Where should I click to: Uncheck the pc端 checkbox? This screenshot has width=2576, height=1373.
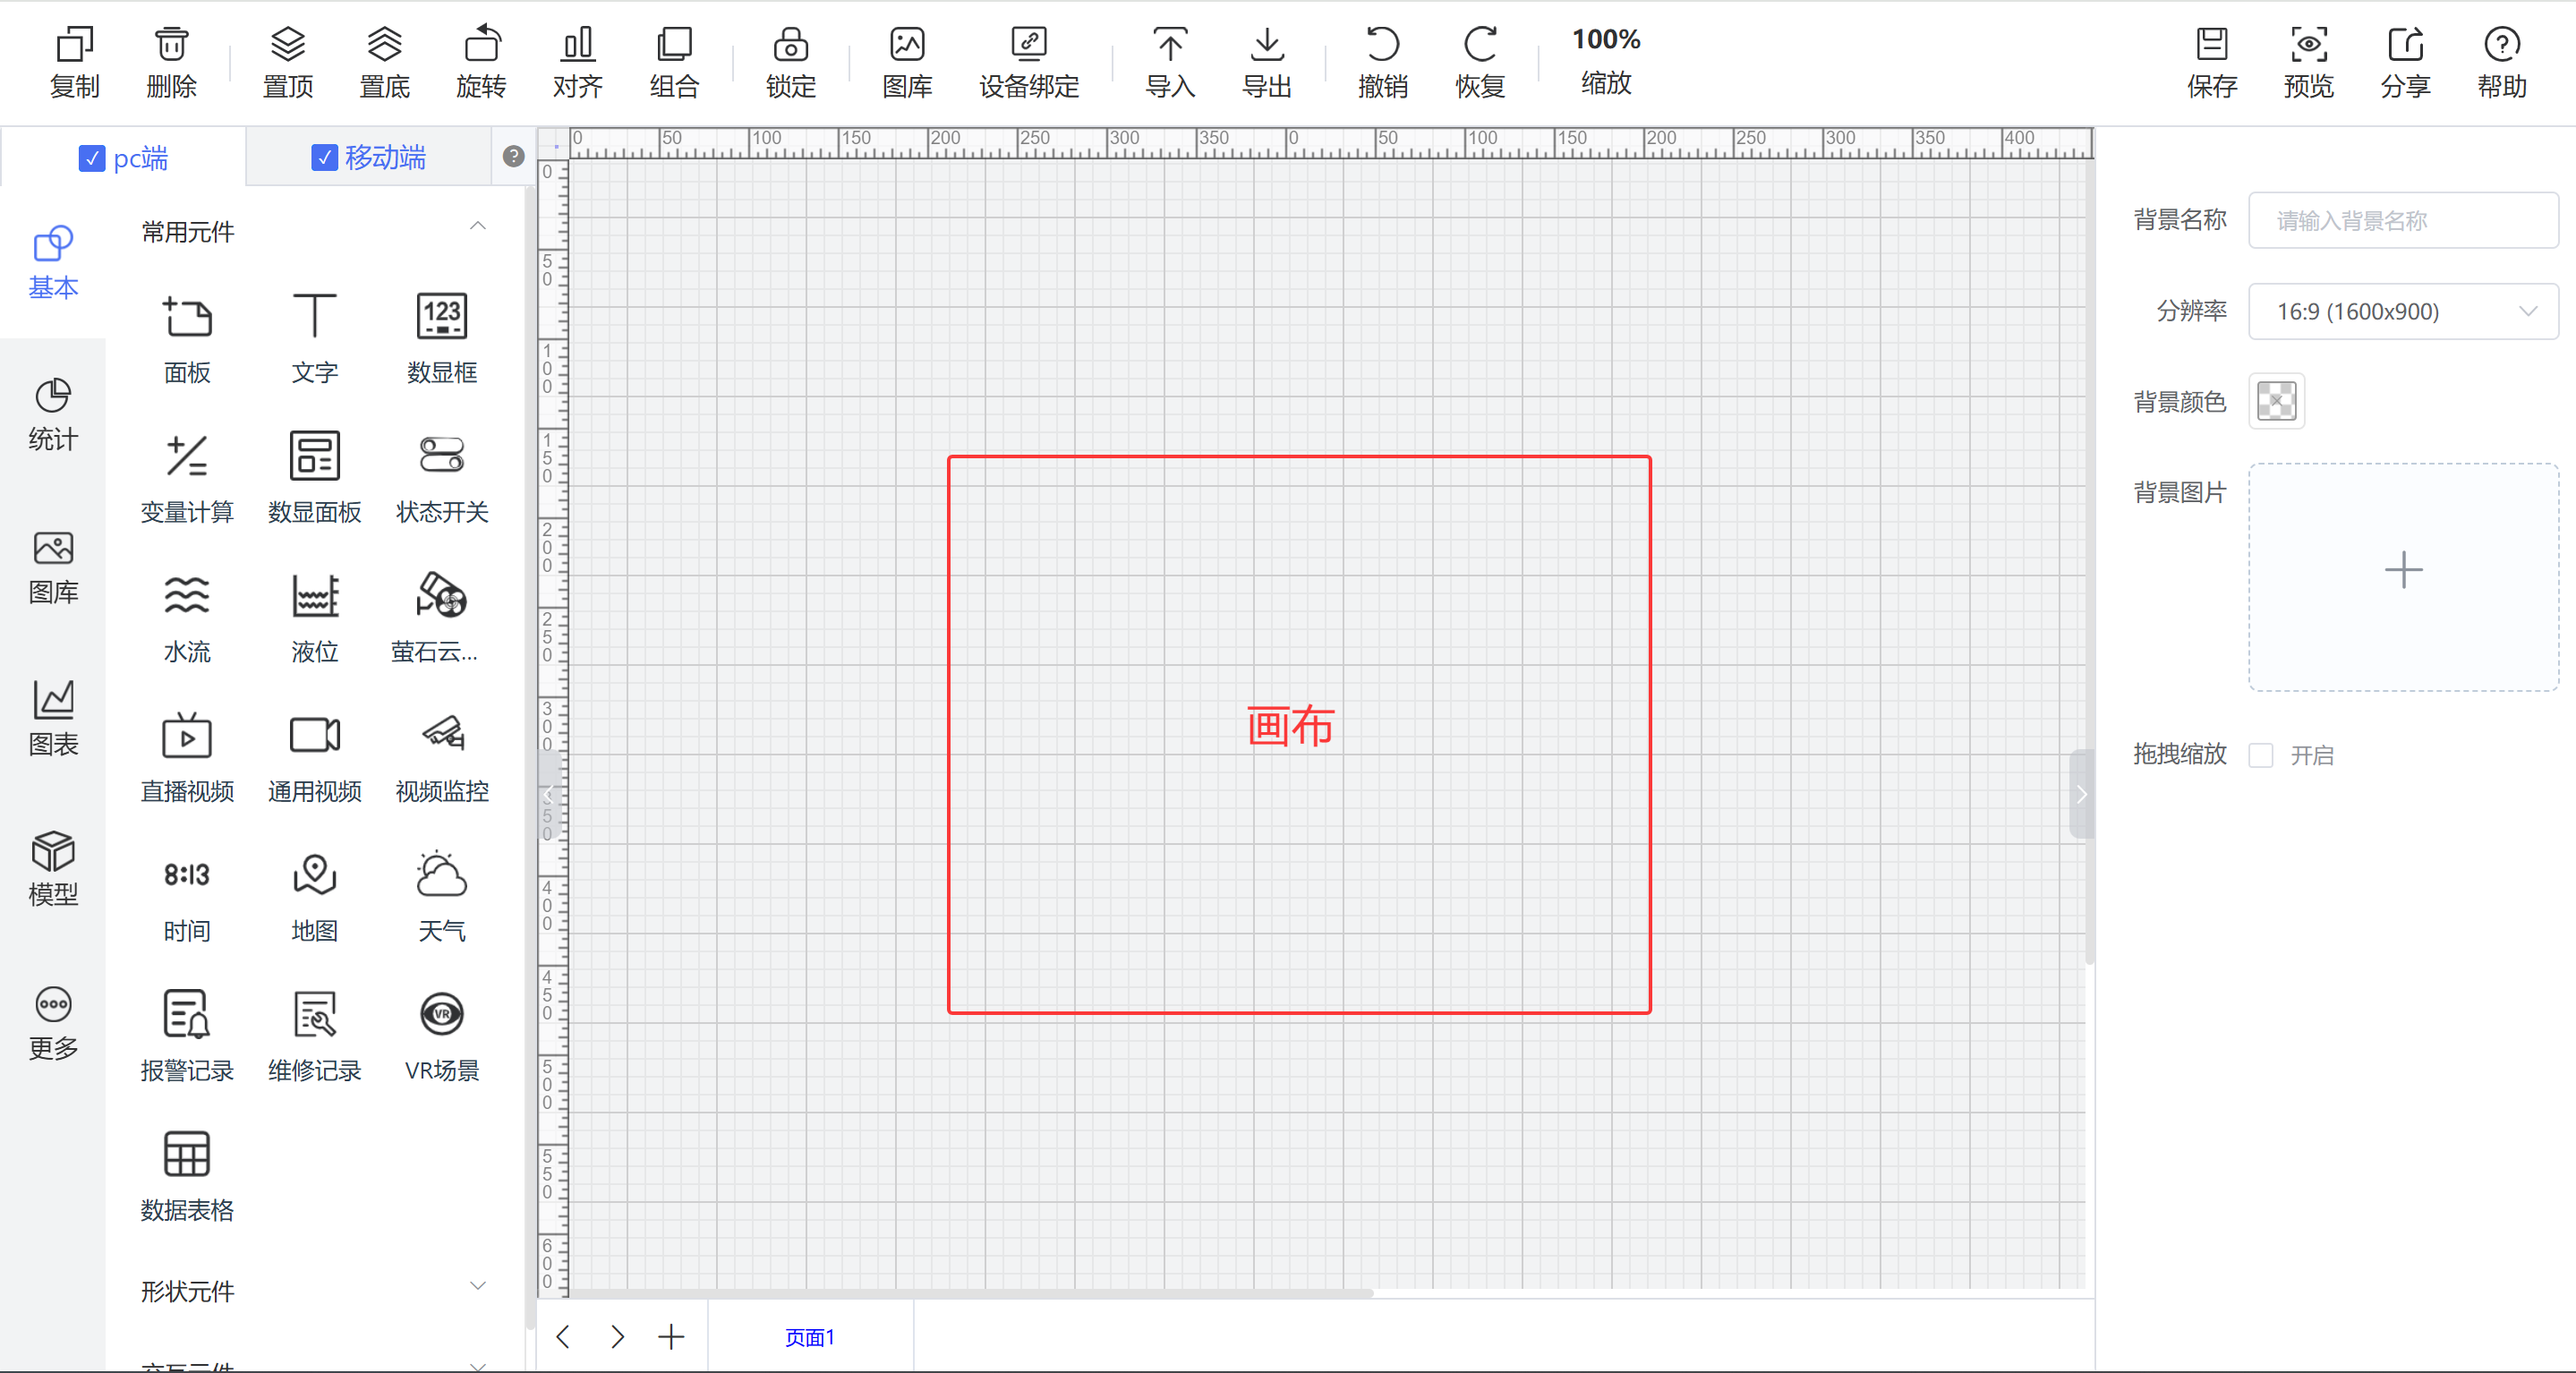click(x=92, y=158)
